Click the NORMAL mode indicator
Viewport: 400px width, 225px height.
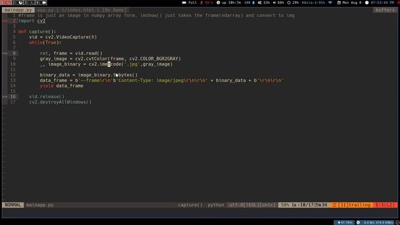pyautogui.click(x=12, y=205)
